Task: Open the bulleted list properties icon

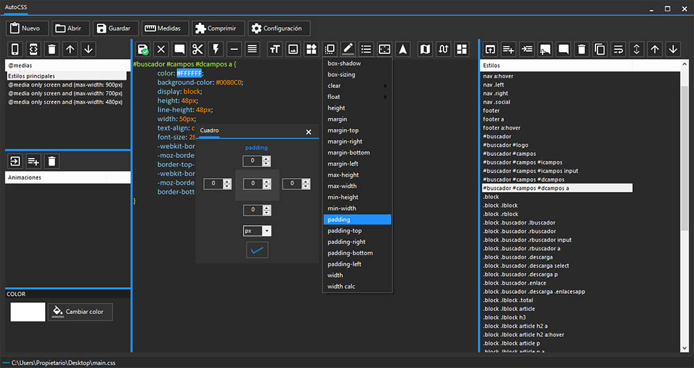Action: pyautogui.click(x=366, y=49)
